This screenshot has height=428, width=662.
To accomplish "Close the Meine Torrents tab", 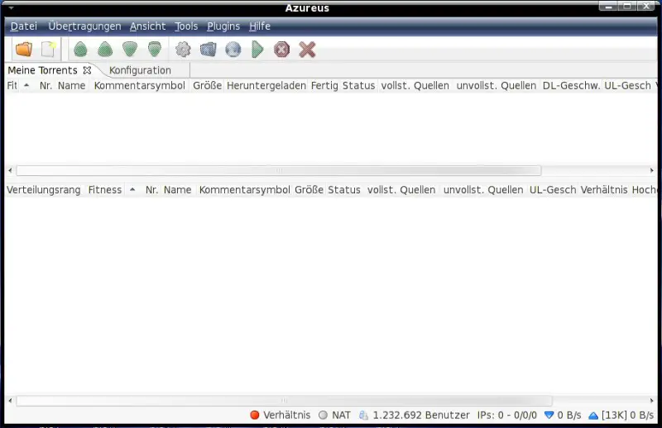I will pos(87,70).
